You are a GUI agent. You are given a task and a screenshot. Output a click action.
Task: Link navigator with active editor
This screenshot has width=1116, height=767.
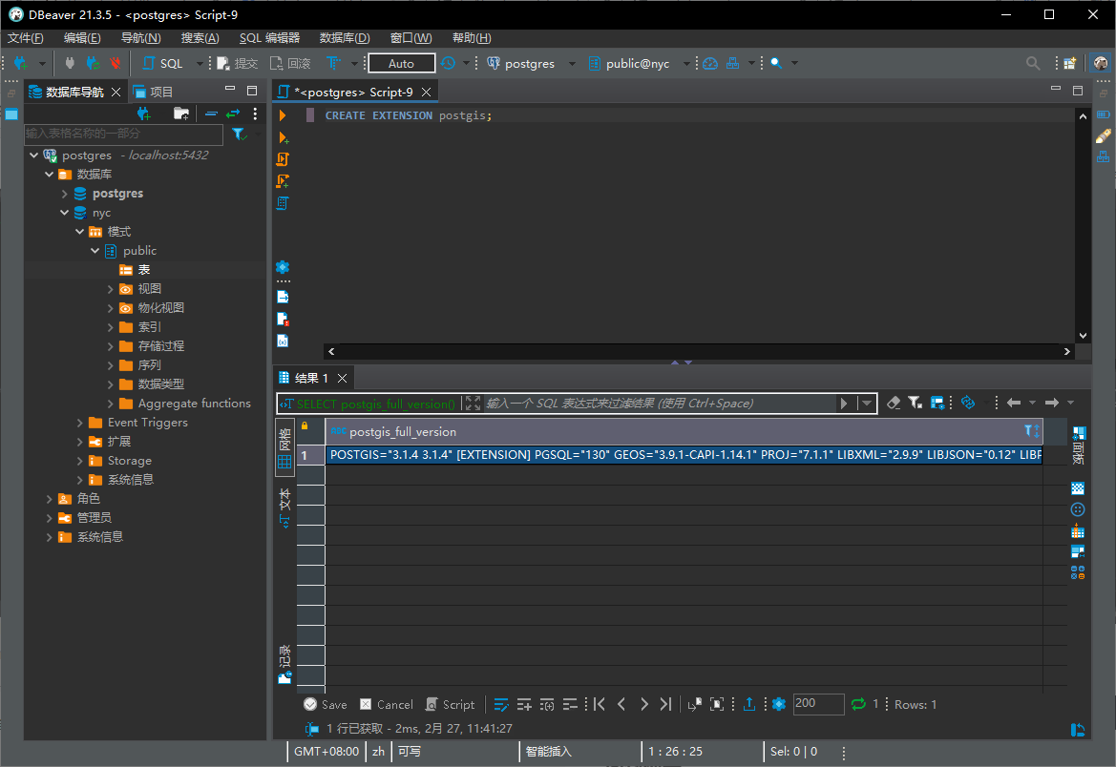[233, 114]
